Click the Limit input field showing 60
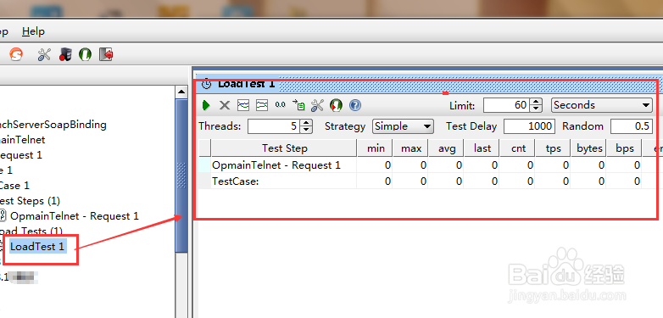The width and height of the screenshot is (663, 318). click(x=506, y=105)
